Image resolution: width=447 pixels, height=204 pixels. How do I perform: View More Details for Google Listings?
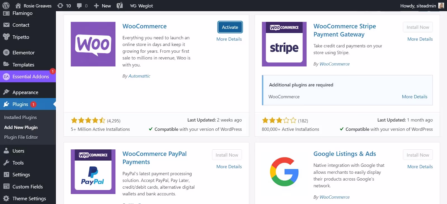[x=420, y=166]
